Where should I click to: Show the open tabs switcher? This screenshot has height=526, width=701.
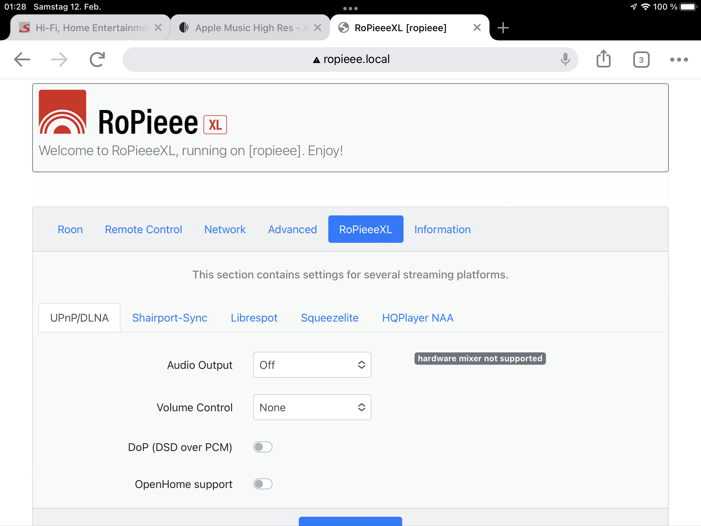point(641,60)
